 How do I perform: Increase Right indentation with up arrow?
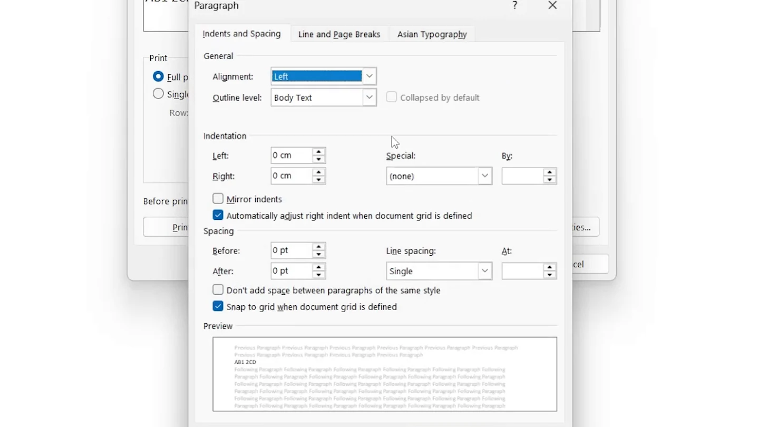pos(318,172)
